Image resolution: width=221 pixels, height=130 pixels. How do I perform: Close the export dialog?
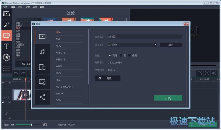click(186, 24)
